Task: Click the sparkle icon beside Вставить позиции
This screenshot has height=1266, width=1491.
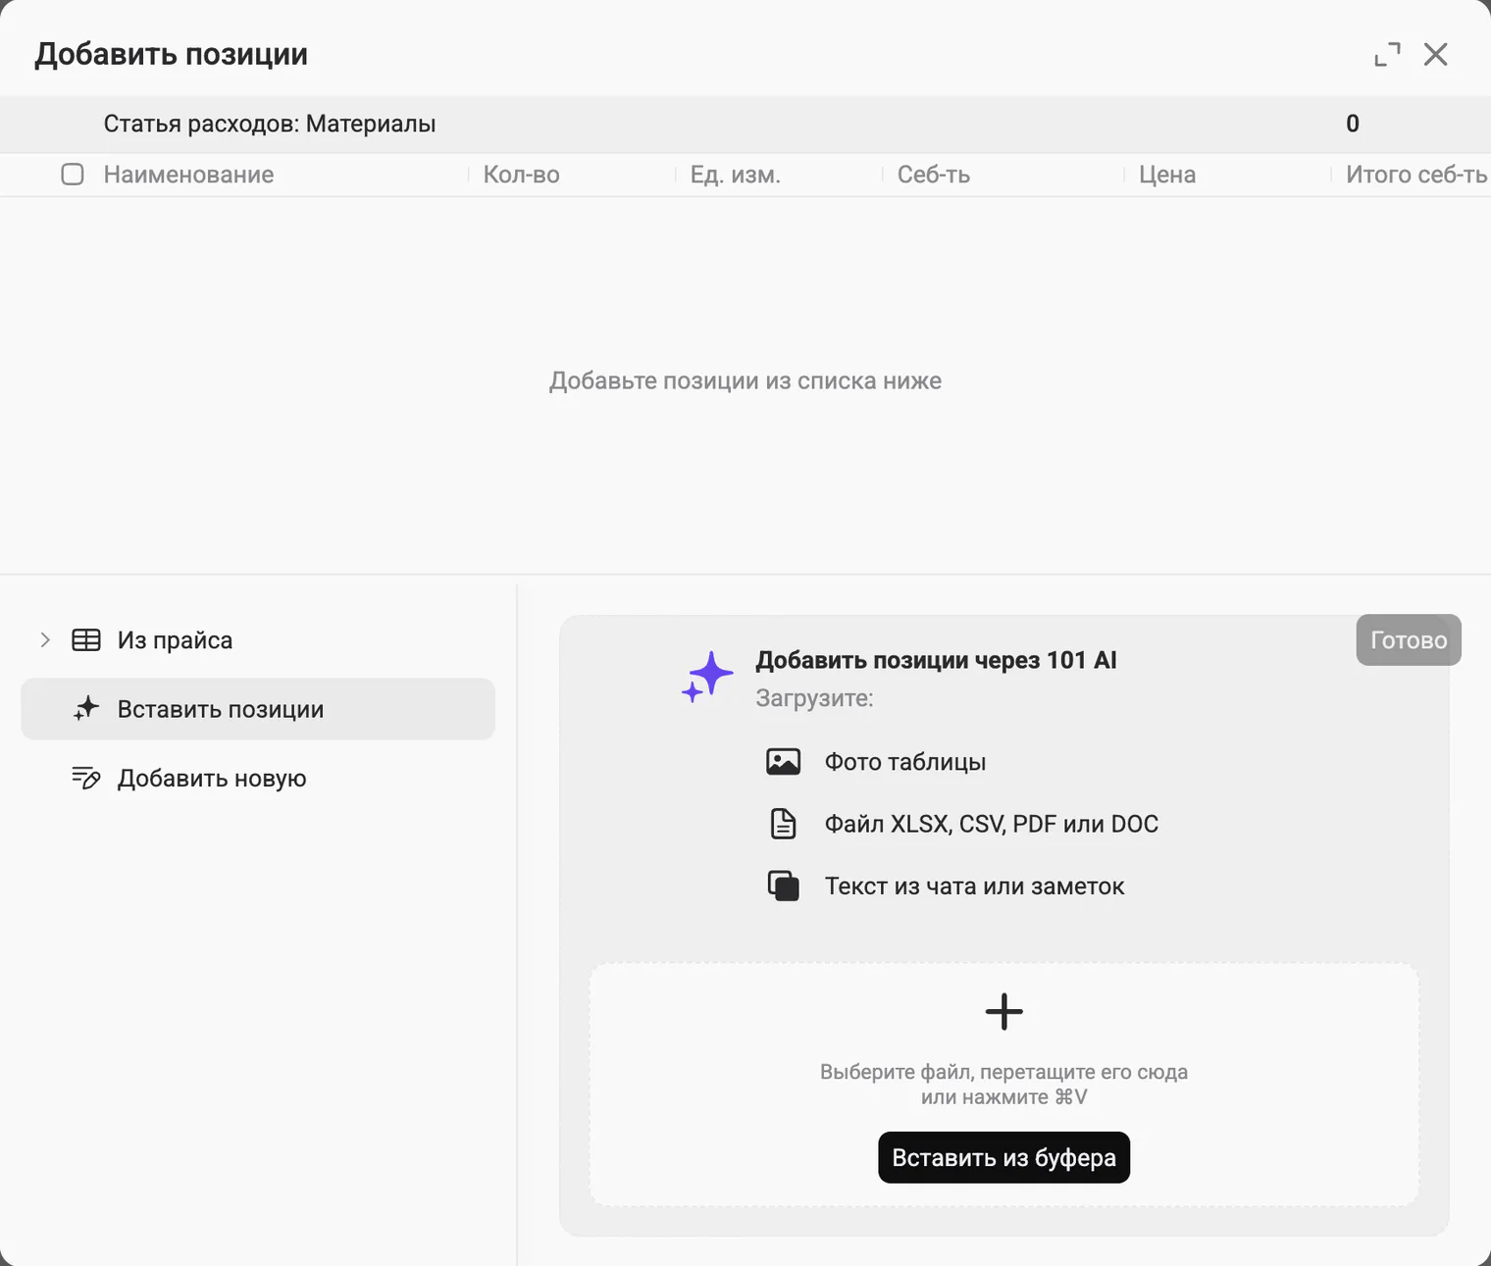Action: (86, 709)
